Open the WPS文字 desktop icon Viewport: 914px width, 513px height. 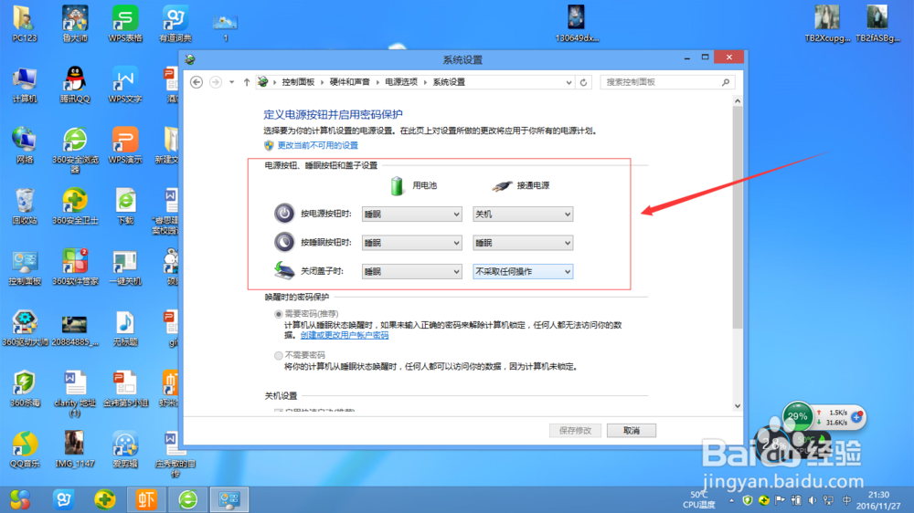tap(124, 84)
